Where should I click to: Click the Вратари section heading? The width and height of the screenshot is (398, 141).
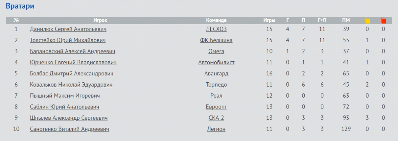(20, 6)
